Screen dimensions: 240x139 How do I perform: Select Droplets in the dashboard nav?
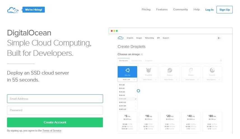pyautogui.click(x=130, y=38)
